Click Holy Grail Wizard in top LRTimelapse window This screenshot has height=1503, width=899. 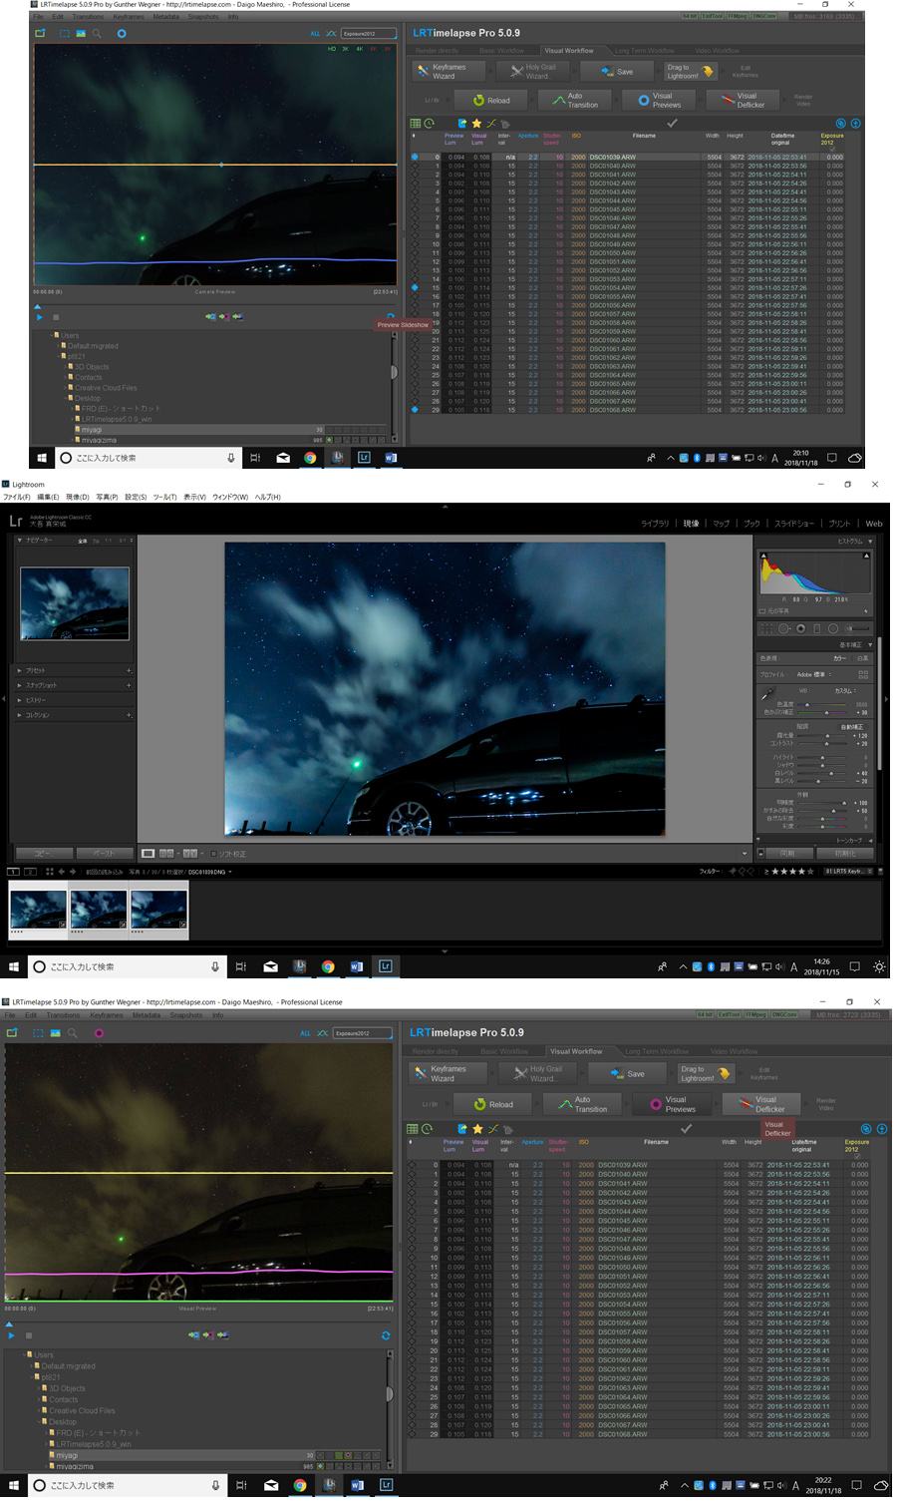[533, 71]
